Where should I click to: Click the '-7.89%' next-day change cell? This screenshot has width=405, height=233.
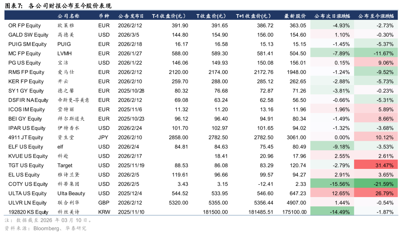coord(332,54)
